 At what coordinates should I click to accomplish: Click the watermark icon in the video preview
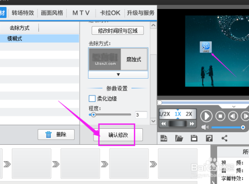pos(206,47)
